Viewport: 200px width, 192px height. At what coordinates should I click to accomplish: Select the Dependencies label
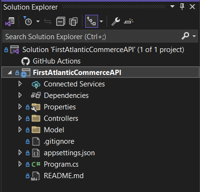pyautogui.click(x=66, y=96)
